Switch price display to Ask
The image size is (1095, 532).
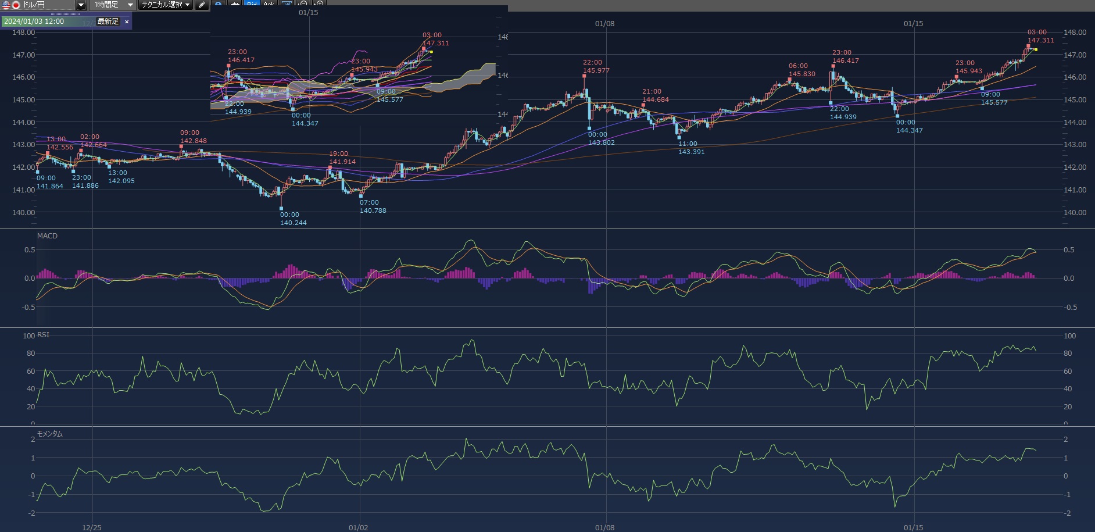point(269,4)
